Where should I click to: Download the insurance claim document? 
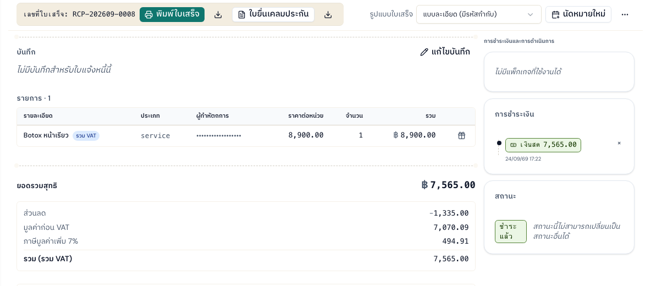pos(328,15)
